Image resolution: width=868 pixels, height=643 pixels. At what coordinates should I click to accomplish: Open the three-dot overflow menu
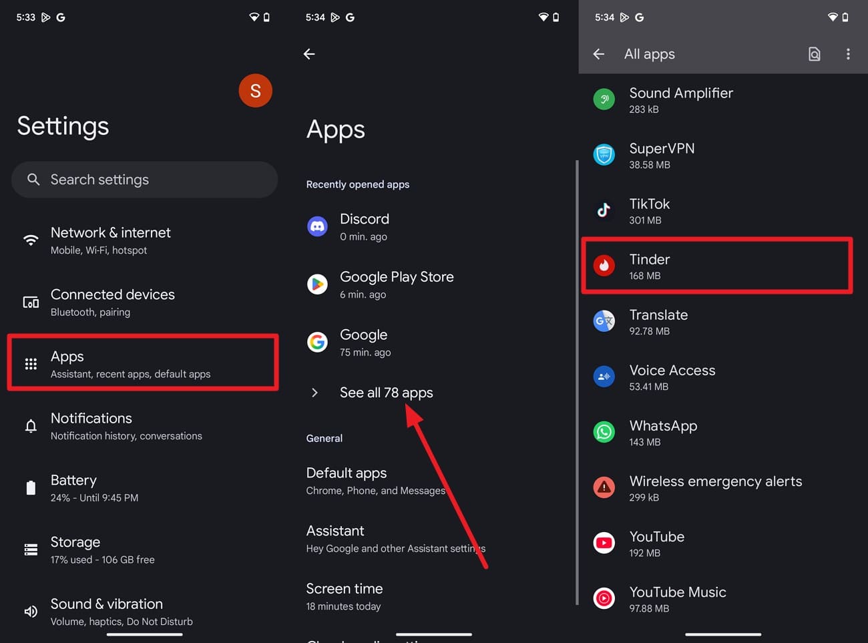click(848, 54)
